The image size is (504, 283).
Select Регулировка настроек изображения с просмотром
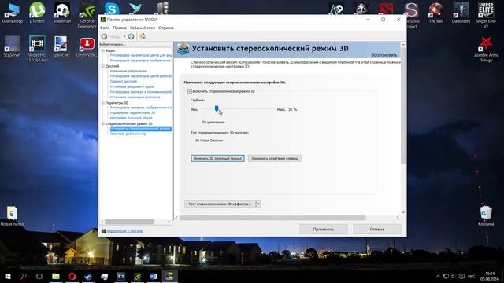coord(141,108)
